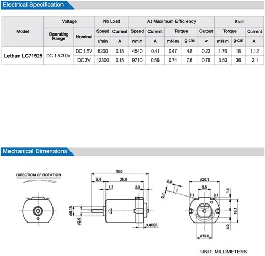Click the 'Electrical Specification' section heading
Viewport: 265px width, 256px height.
(33, 5)
